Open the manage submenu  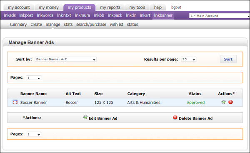coord(53,25)
